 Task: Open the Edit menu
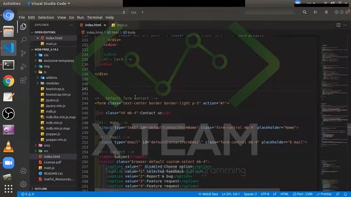pos(31,18)
